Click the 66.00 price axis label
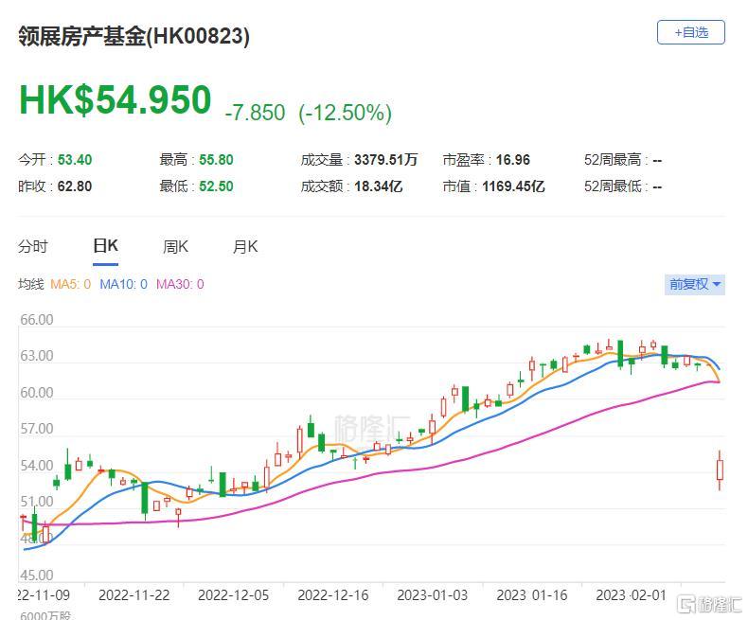This screenshot has height=620, width=748. 37,320
